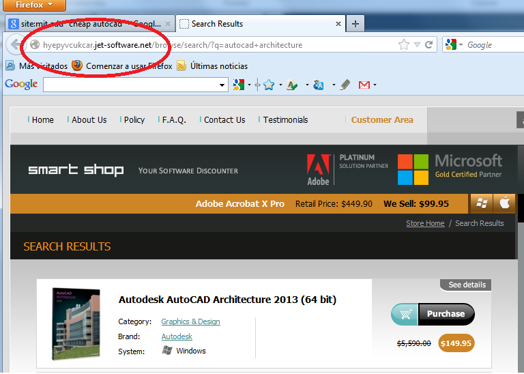
Task: Expand the Google Toolbar search history dropdown
Action: [222, 85]
